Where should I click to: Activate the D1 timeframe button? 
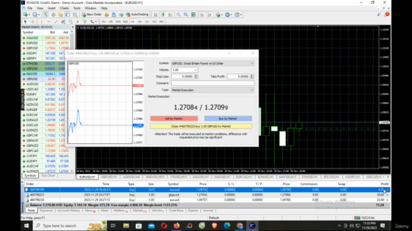pos(147,21)
